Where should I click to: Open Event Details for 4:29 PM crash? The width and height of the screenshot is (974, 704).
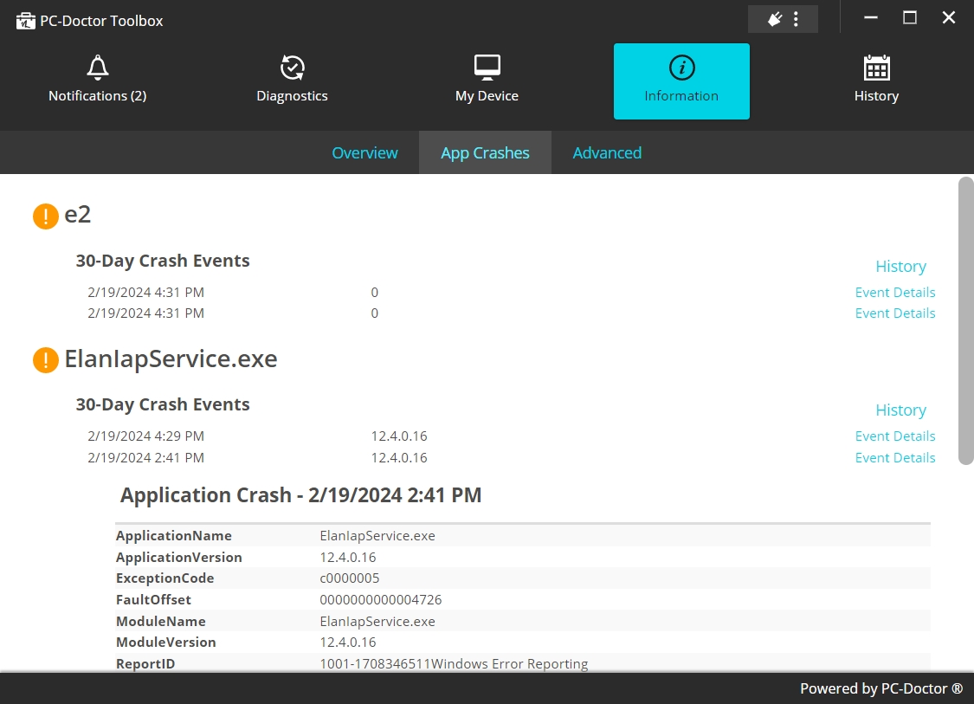(x=895, y=436)
